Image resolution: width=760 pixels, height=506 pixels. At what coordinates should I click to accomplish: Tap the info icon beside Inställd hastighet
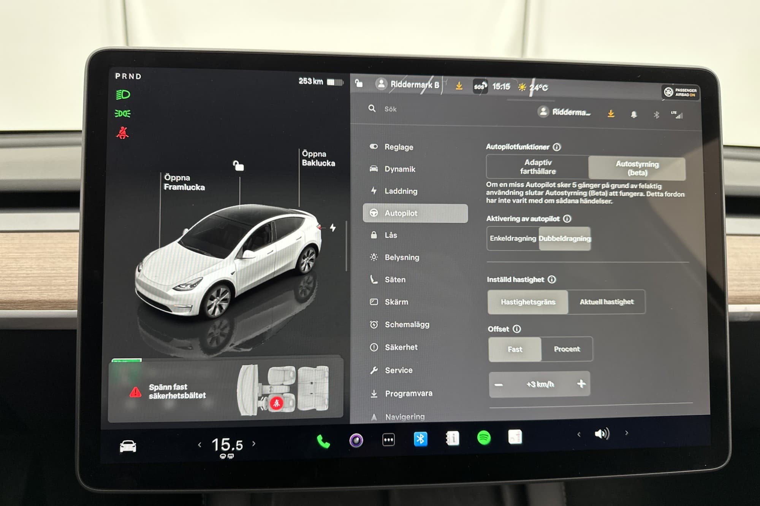click(552, 279)
